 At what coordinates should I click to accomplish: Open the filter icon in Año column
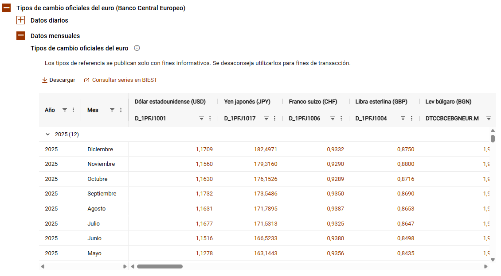tap(65, 110)
